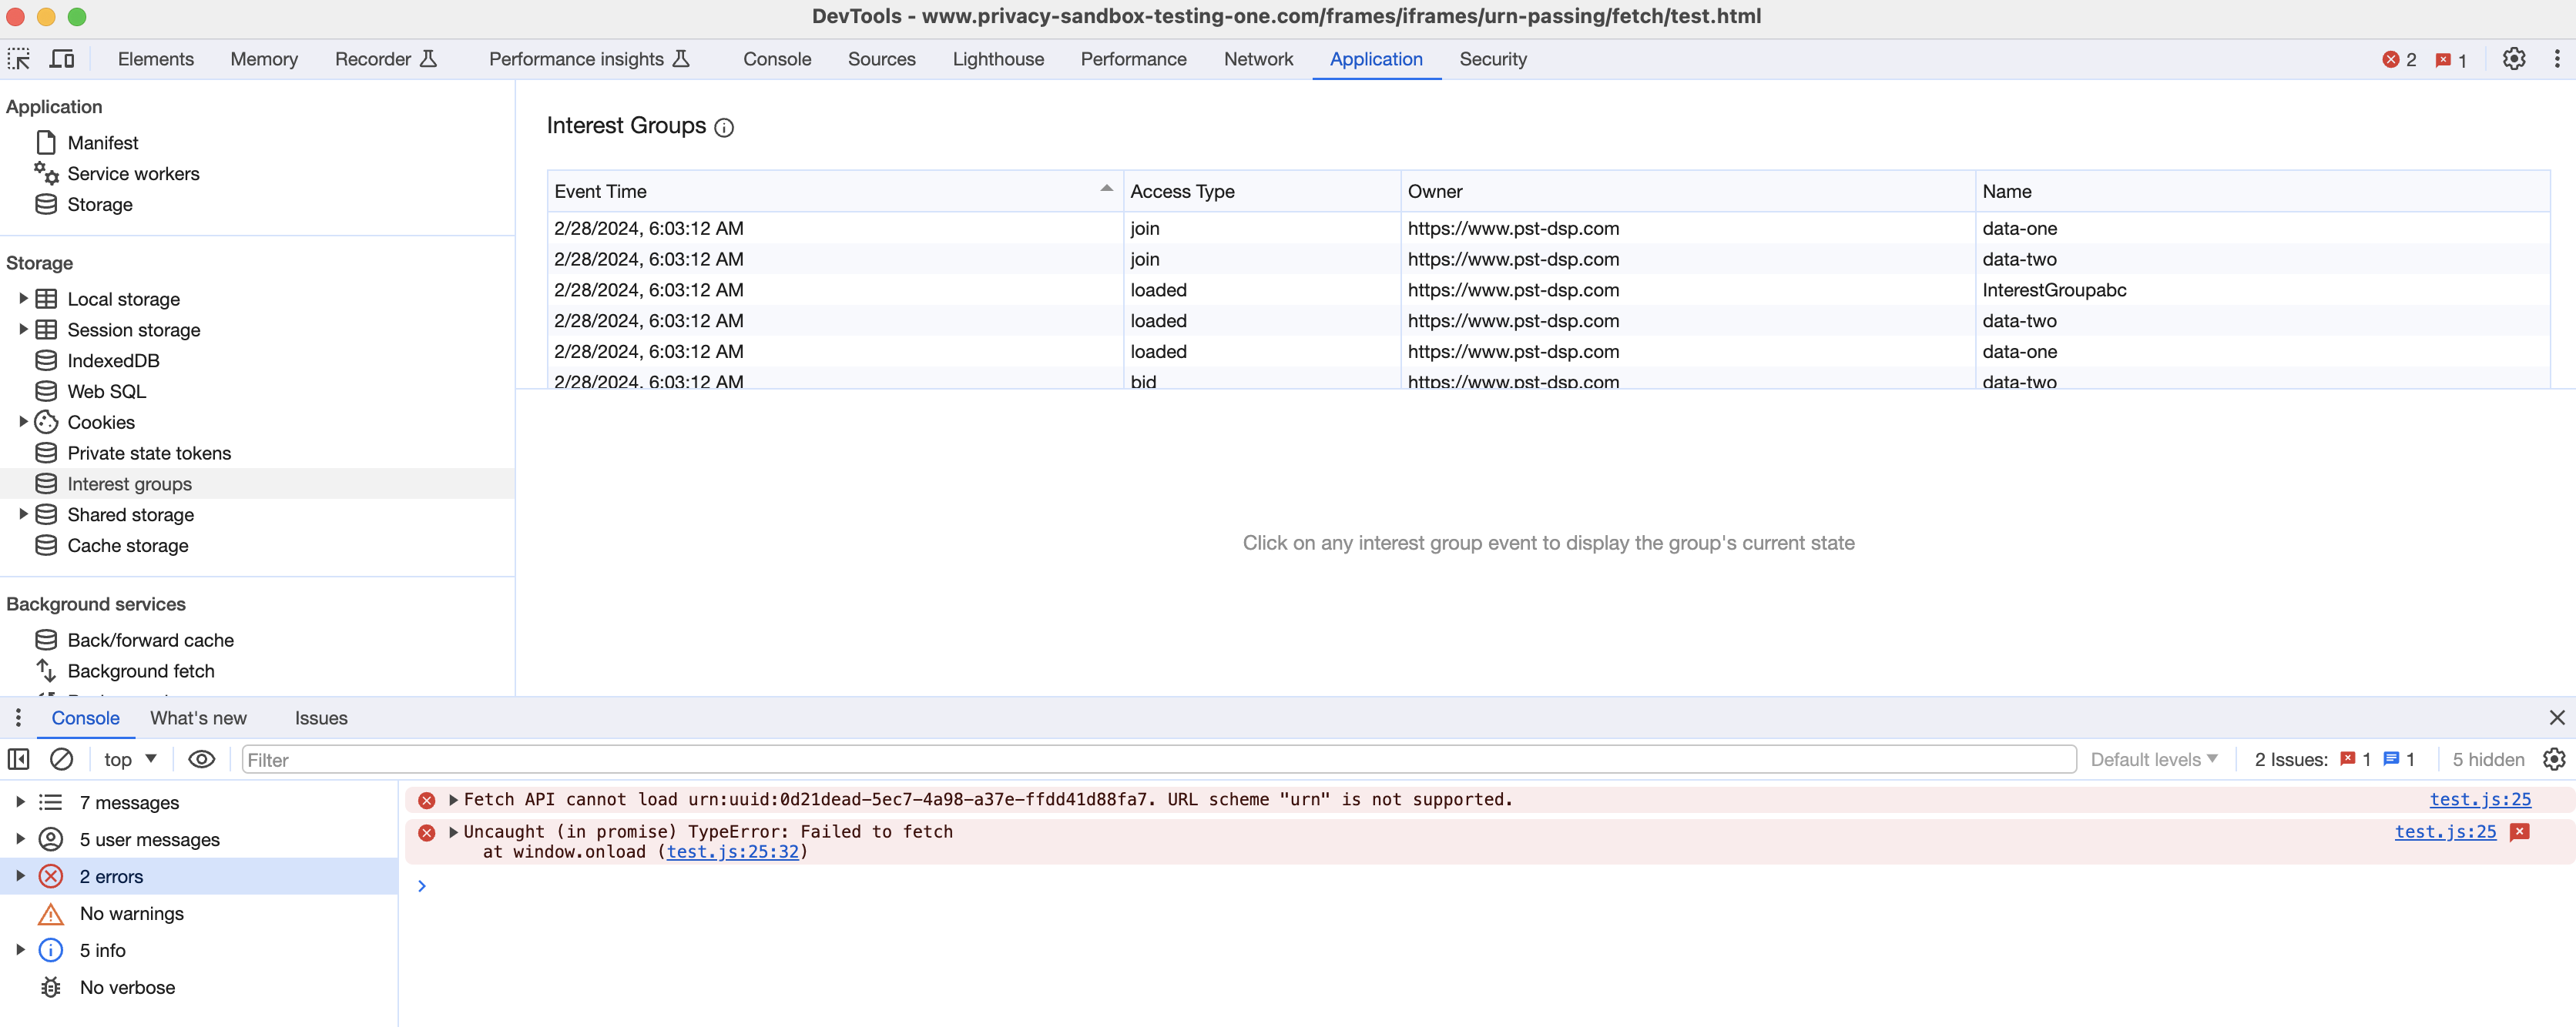Switch to the Memory tab
This screenshot has height=1027, width=2576.
click(264, 59)
